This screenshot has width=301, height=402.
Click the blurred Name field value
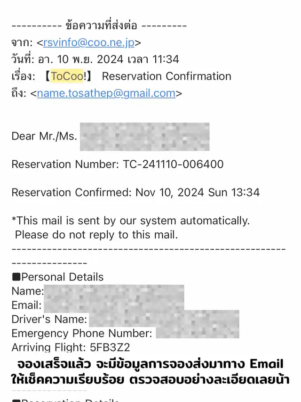click(113, 291)
